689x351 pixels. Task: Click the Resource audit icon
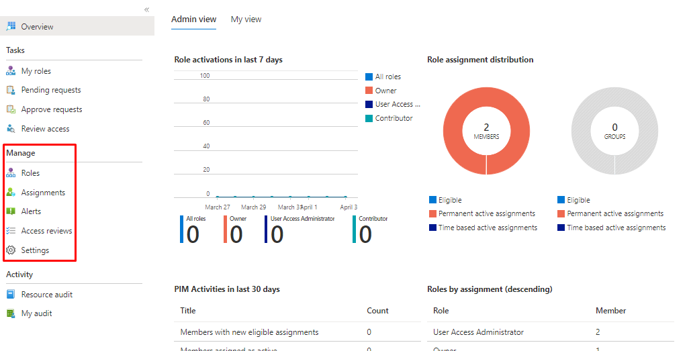(11, 295)
